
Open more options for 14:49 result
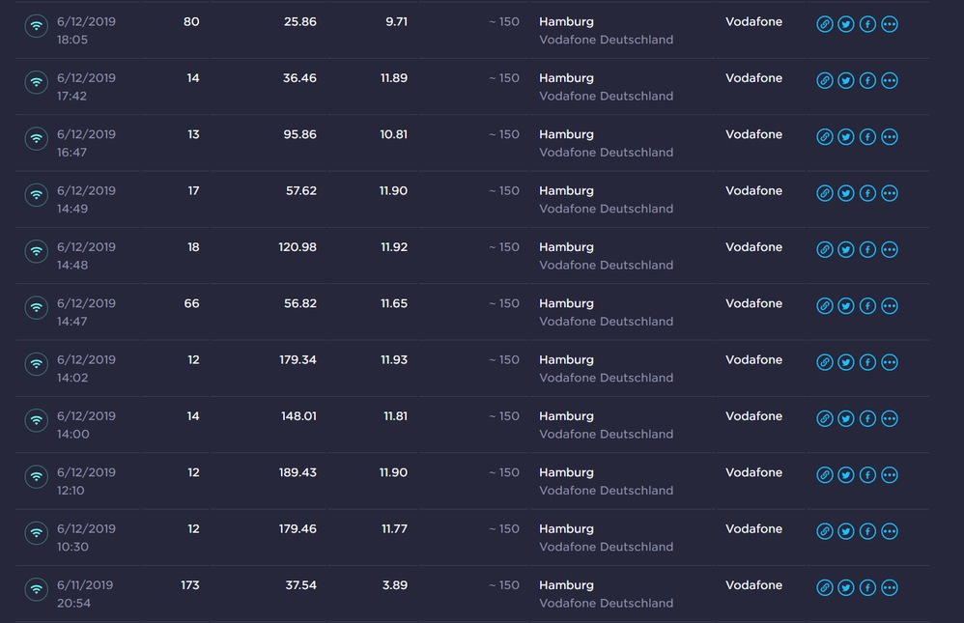pos(890,194)
